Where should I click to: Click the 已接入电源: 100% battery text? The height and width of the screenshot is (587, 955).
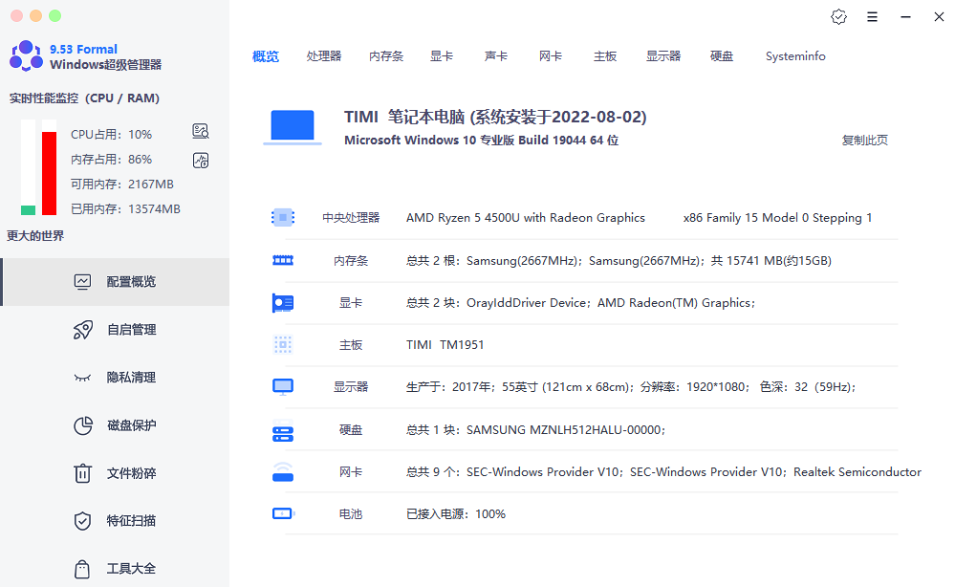(456, 514)
